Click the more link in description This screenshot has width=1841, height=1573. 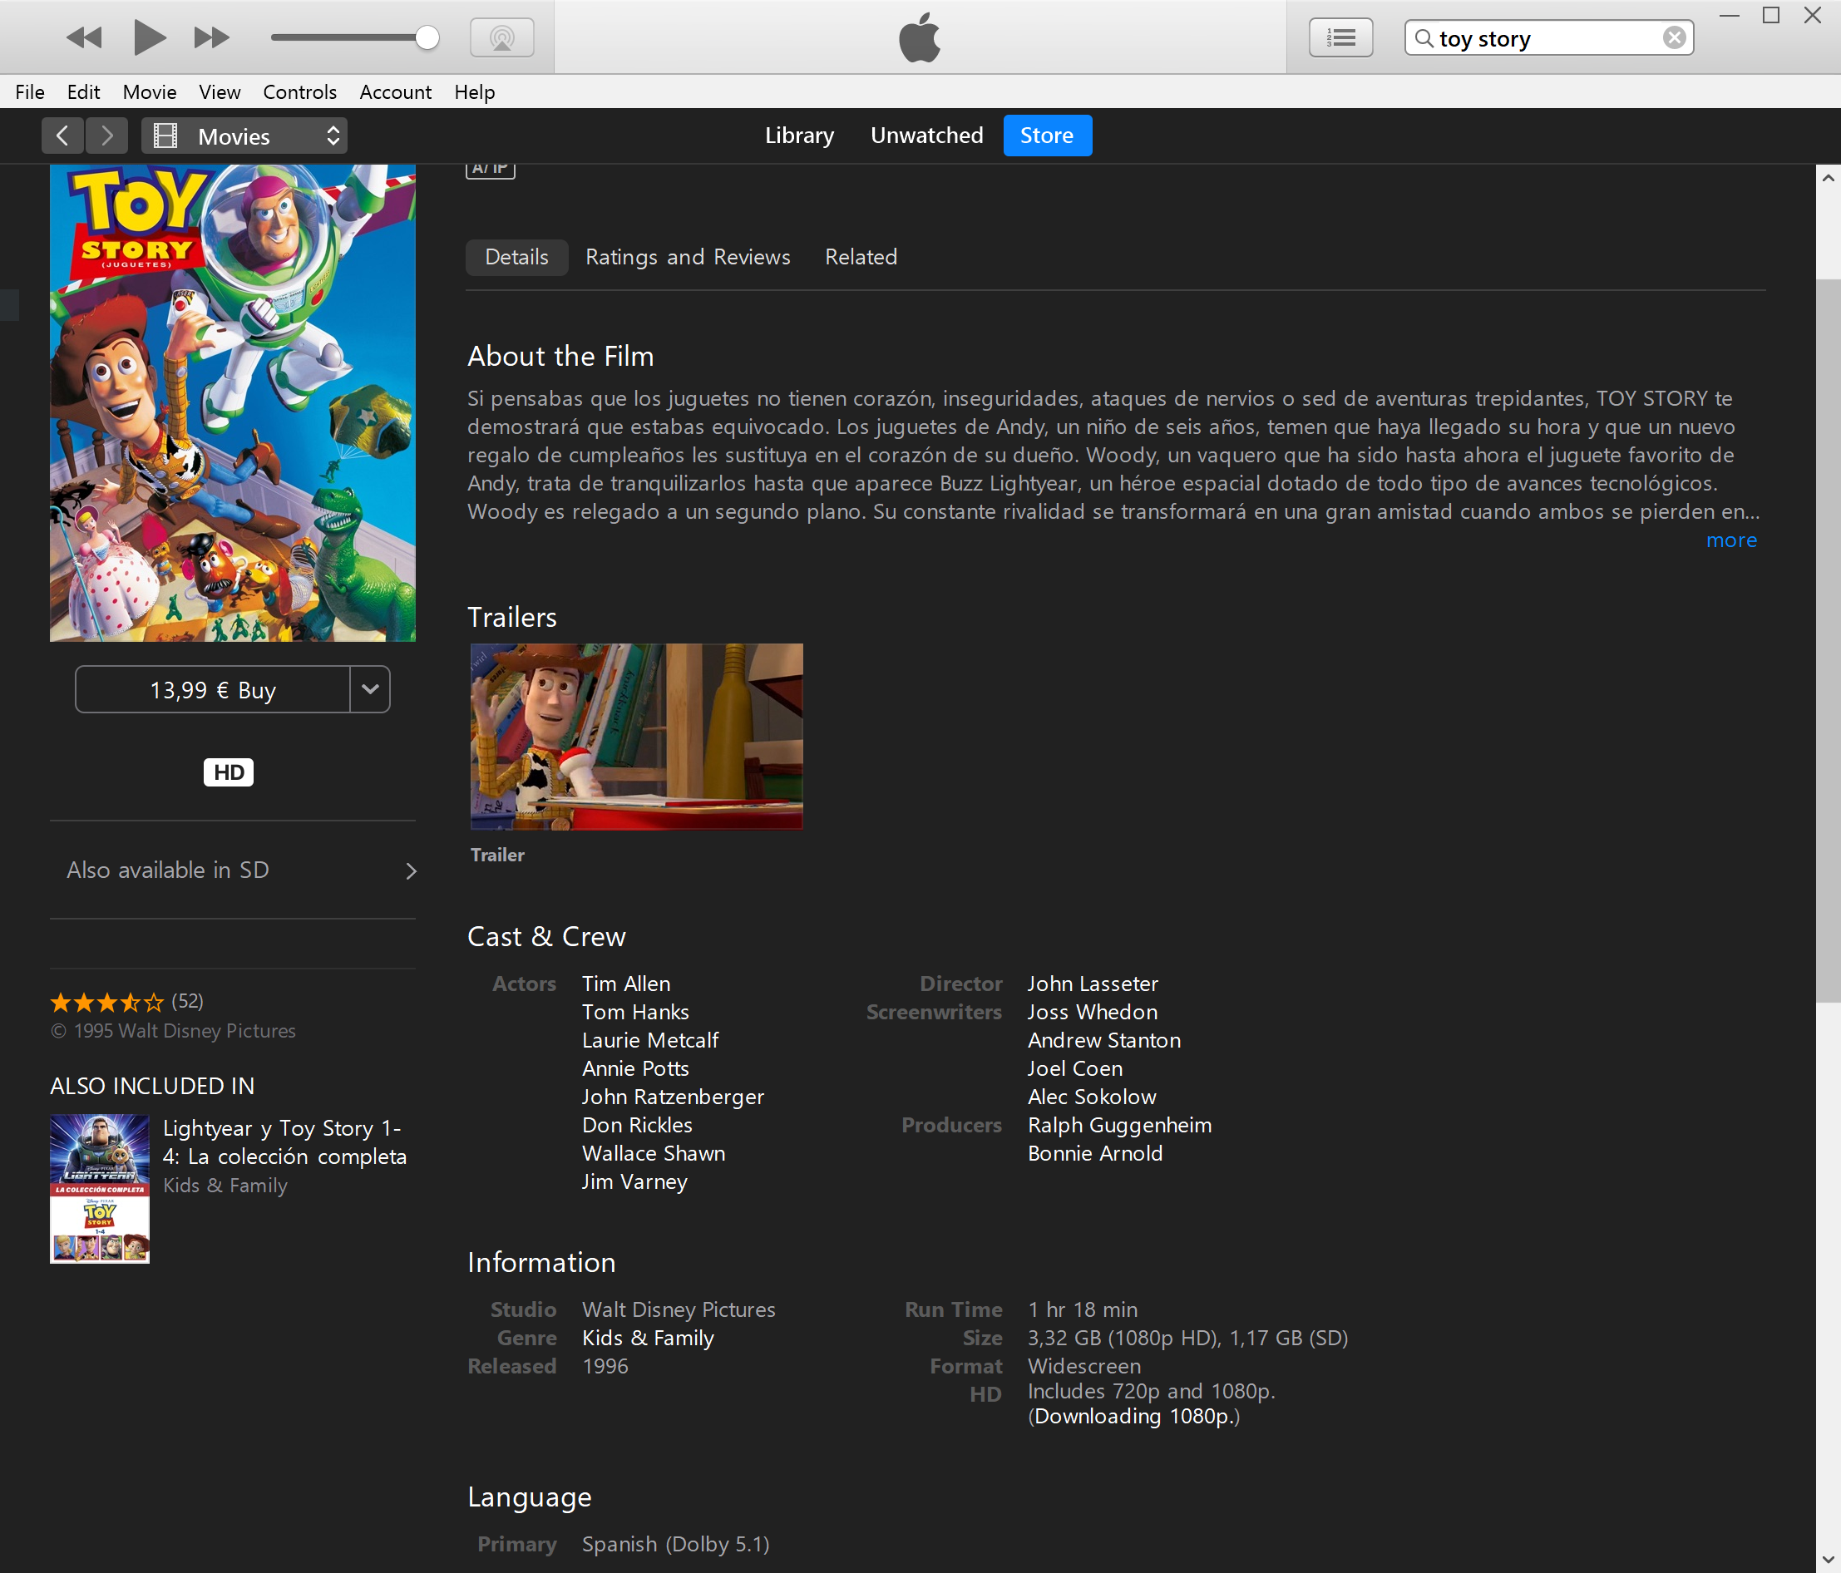click(1731, 540)
